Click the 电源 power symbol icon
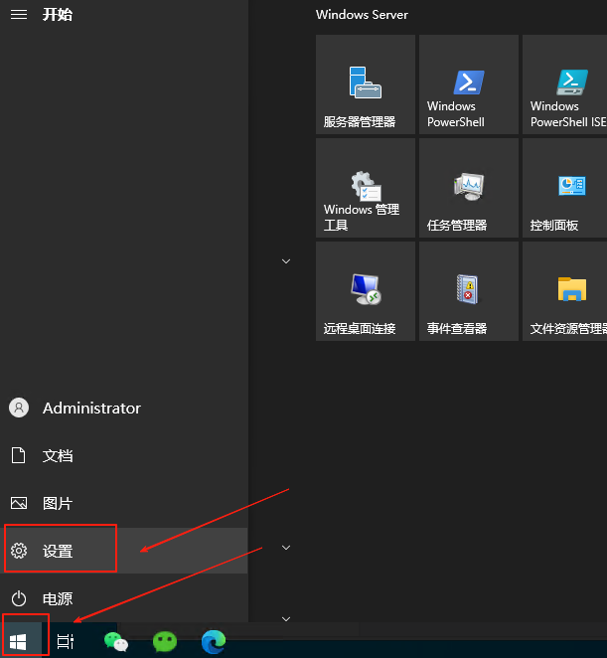 (x=19, y=598)
